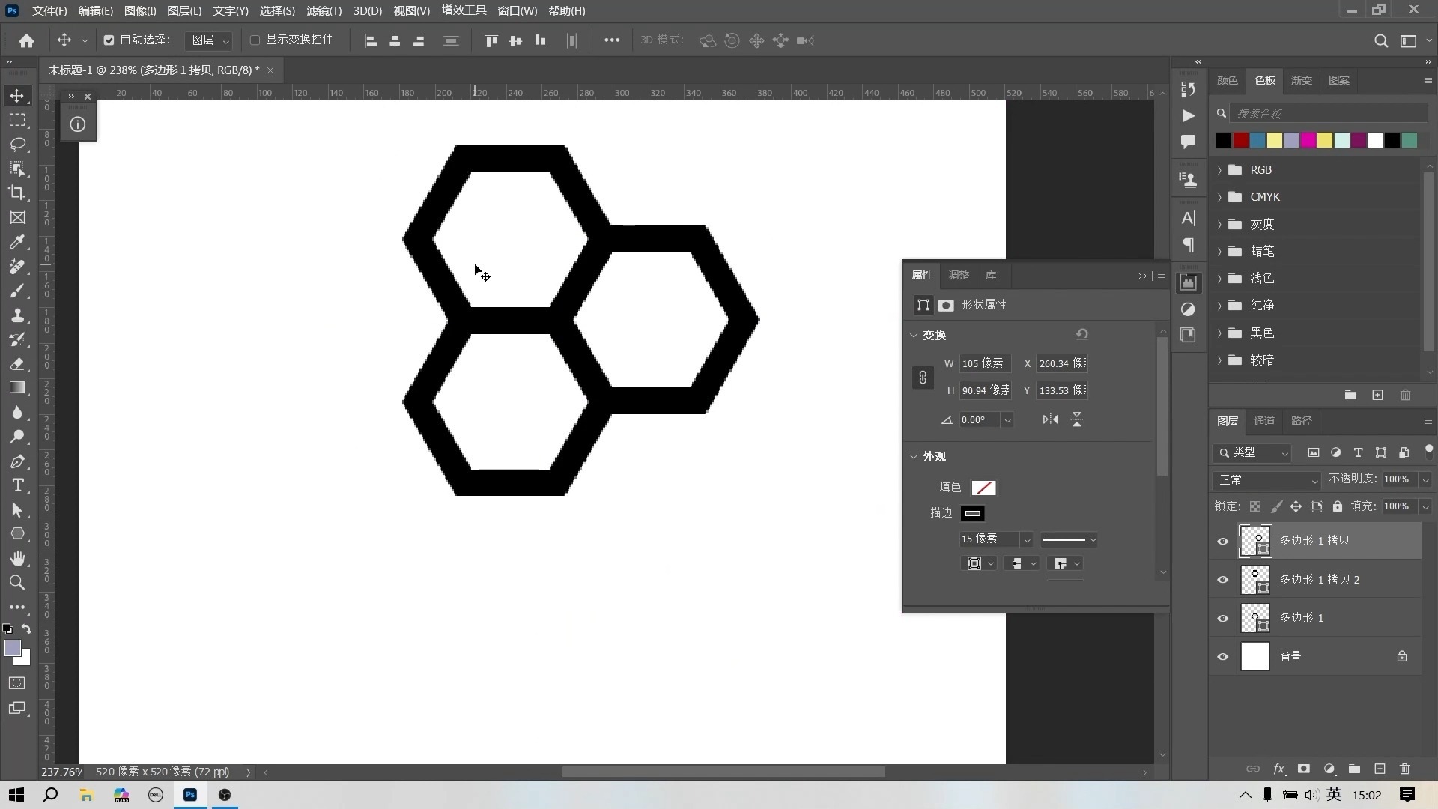Open the blend mode 正常 dropdown
1438x809 pixels.
[1267, 479]
